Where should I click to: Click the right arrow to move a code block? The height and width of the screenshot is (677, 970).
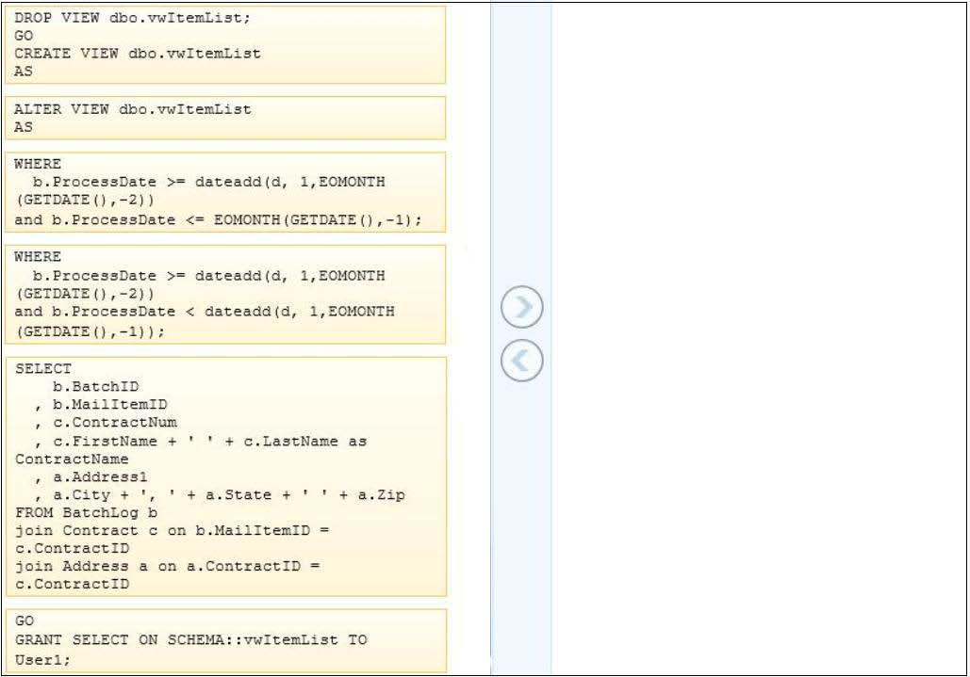point(522,306)
